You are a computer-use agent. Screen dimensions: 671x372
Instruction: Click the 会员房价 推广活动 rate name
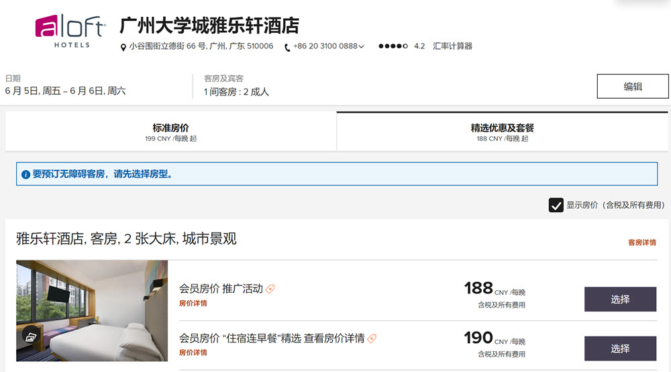pos(221,289)
